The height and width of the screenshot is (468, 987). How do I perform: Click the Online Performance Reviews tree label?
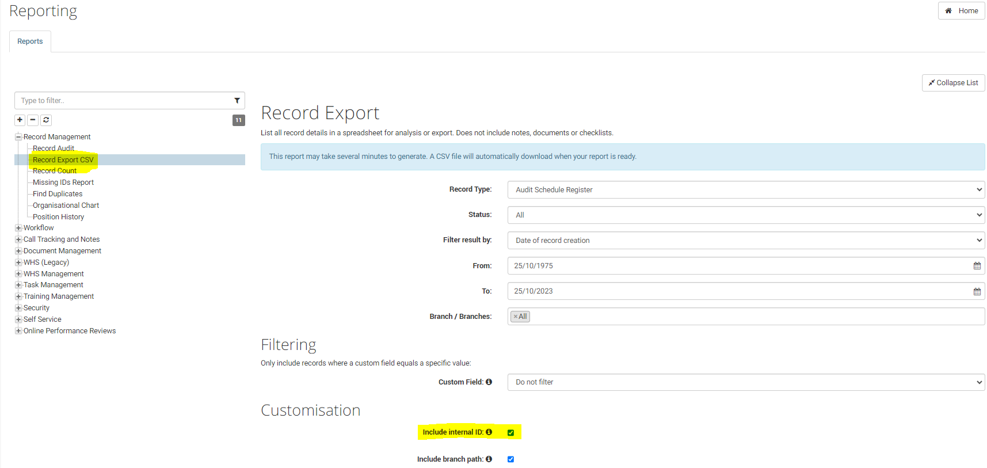tap(70, 331)
